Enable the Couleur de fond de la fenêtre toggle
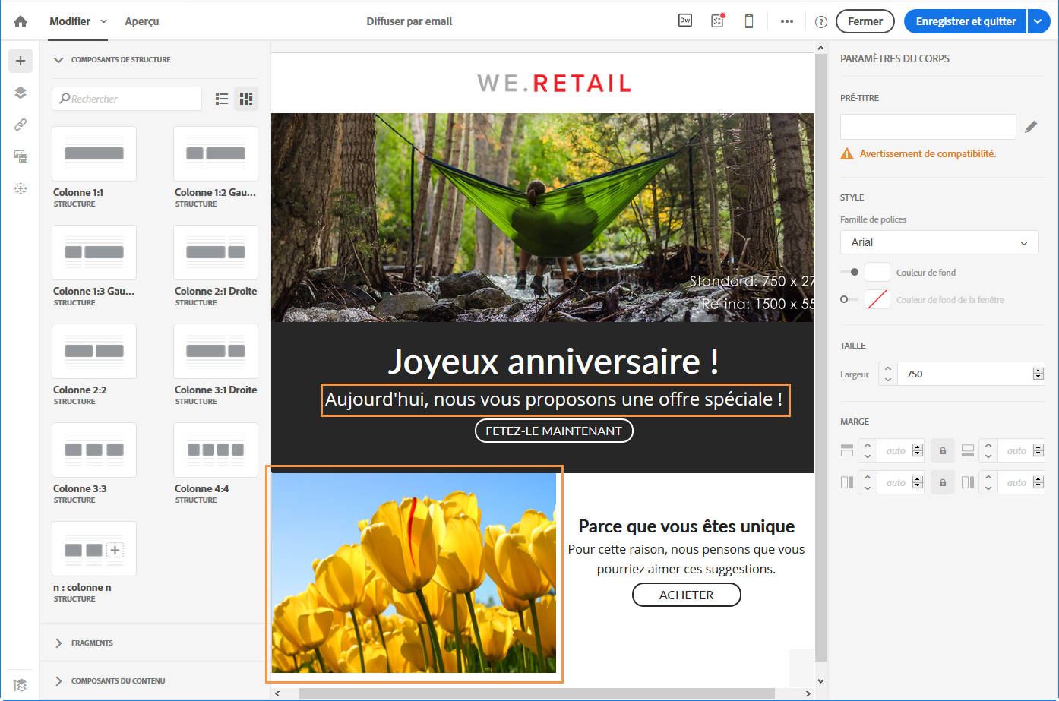 coord(849,299)
